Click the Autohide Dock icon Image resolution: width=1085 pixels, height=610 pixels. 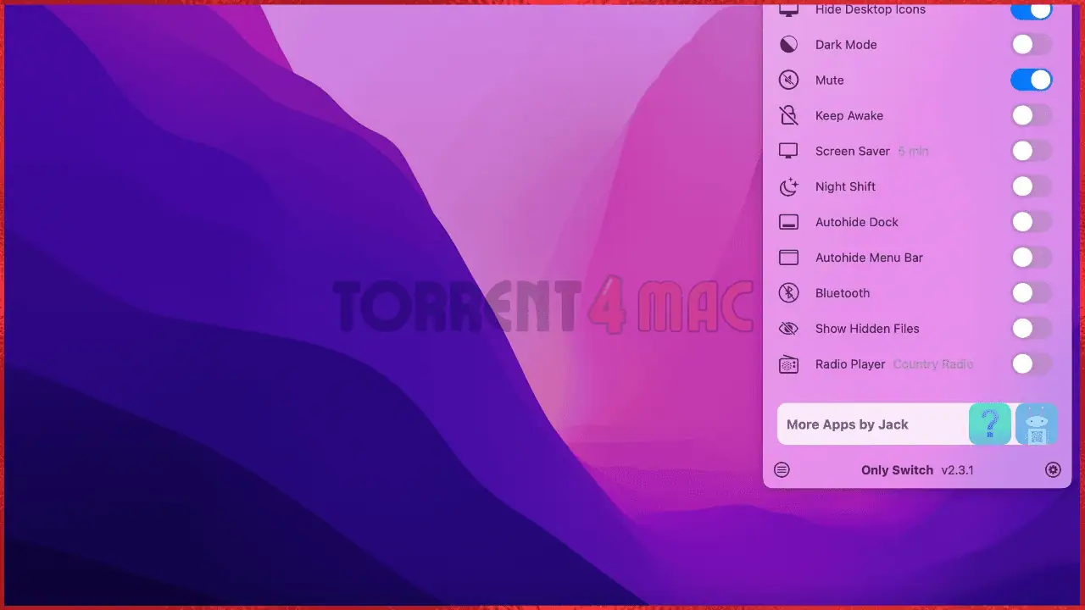point(788,222)
